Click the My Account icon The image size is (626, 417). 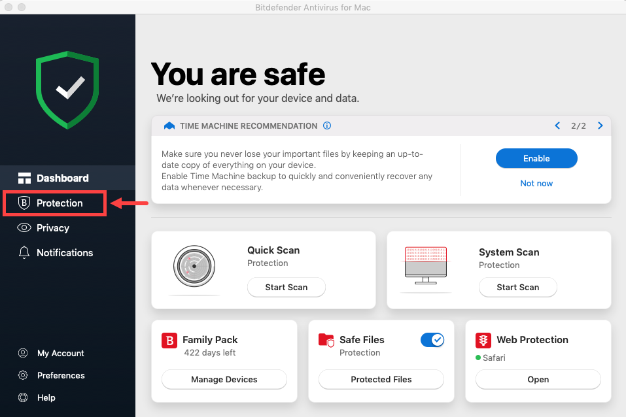[25, 353]
